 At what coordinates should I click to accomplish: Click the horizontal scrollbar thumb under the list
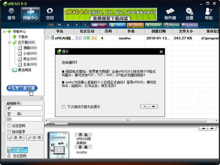[x=128, y=121]
